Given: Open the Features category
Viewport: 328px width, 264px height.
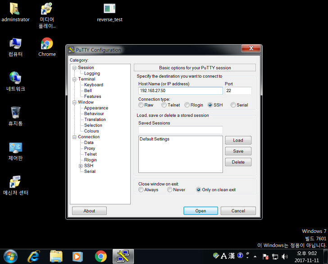Looking at the screenshot, I should coord(92,97).
